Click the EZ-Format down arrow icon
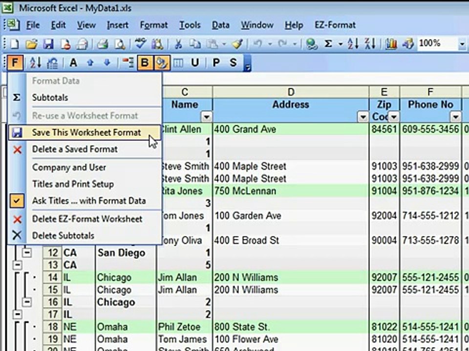 pos(107,63)
